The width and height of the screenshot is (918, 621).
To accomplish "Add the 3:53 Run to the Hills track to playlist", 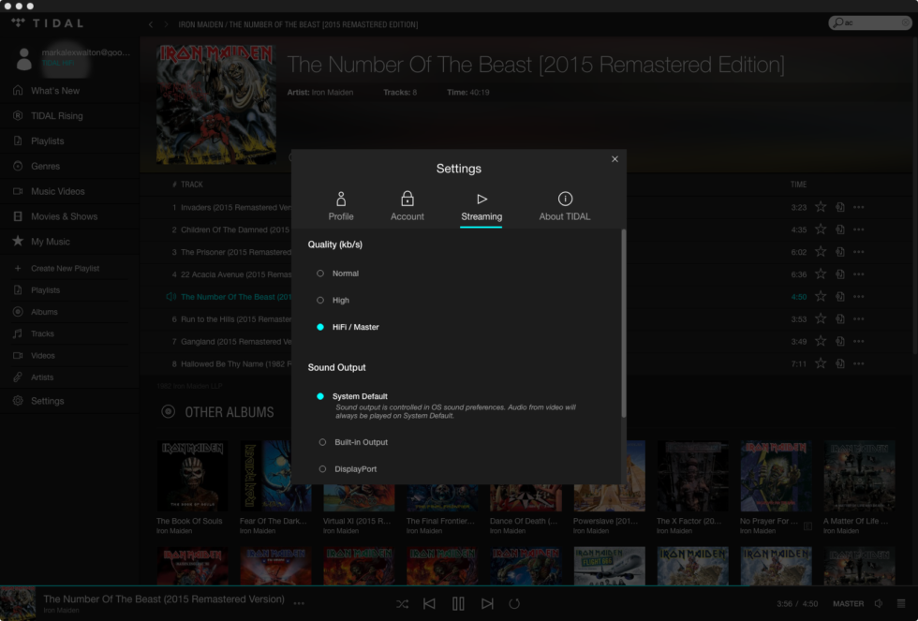I will (x=840, y=319).
